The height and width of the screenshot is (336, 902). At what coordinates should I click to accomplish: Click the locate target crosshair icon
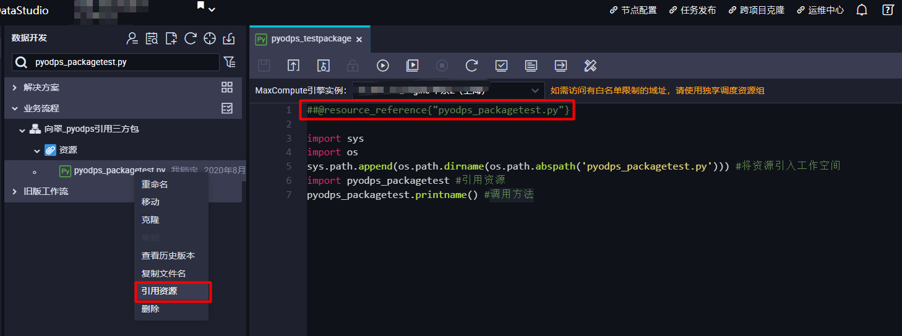pyautogui.click(x=210, y=38)
